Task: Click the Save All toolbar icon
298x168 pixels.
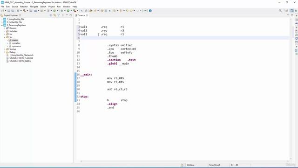Action: (13, 11)
